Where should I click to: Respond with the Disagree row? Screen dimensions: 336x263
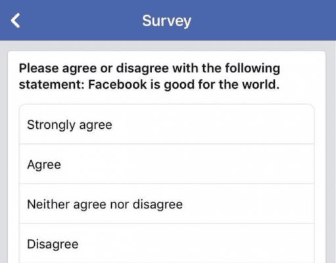point(167,243)
